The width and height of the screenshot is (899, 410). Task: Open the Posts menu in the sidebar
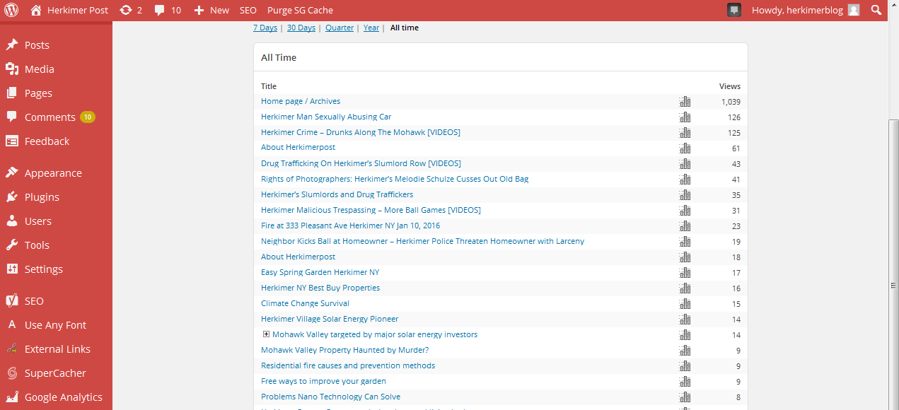coord(37,45)
